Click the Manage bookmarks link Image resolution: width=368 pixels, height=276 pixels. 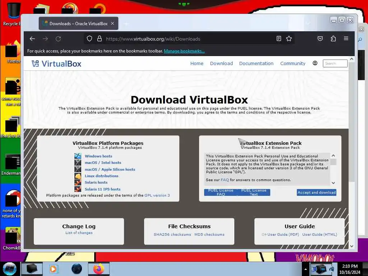[x=184, y=51]
